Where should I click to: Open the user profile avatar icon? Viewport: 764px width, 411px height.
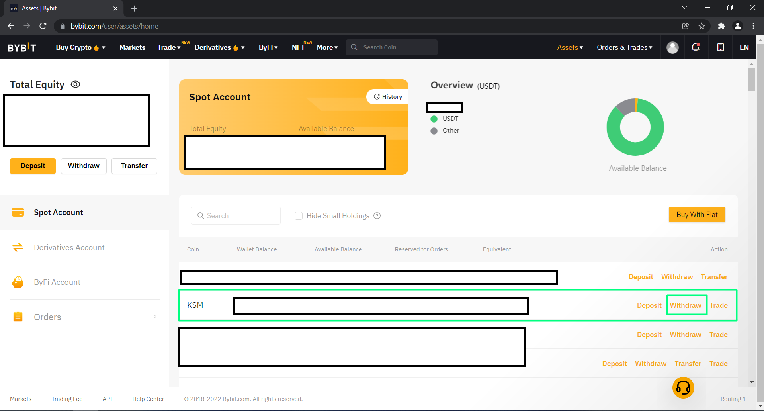pos(672,47)
